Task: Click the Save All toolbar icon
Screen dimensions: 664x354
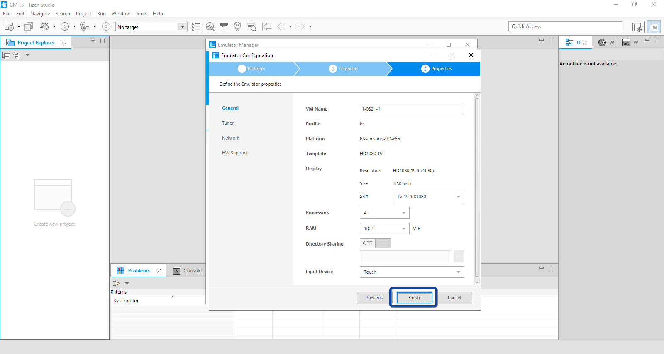Action: coord(29,26)
